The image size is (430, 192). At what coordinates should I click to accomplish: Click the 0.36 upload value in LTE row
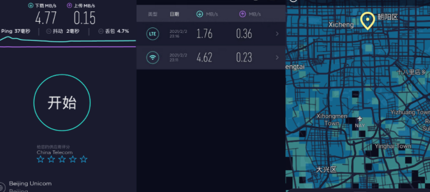pyautogui.click(x=244, y=34)
